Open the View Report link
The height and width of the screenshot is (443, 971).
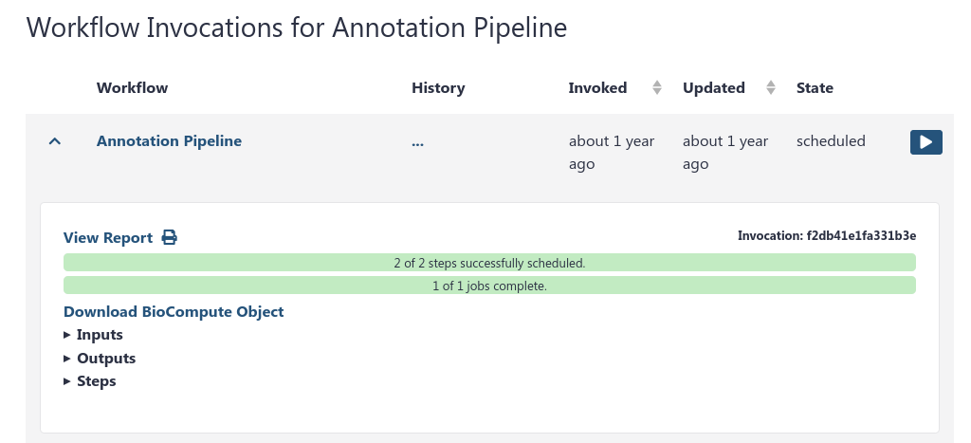point(108,238)
